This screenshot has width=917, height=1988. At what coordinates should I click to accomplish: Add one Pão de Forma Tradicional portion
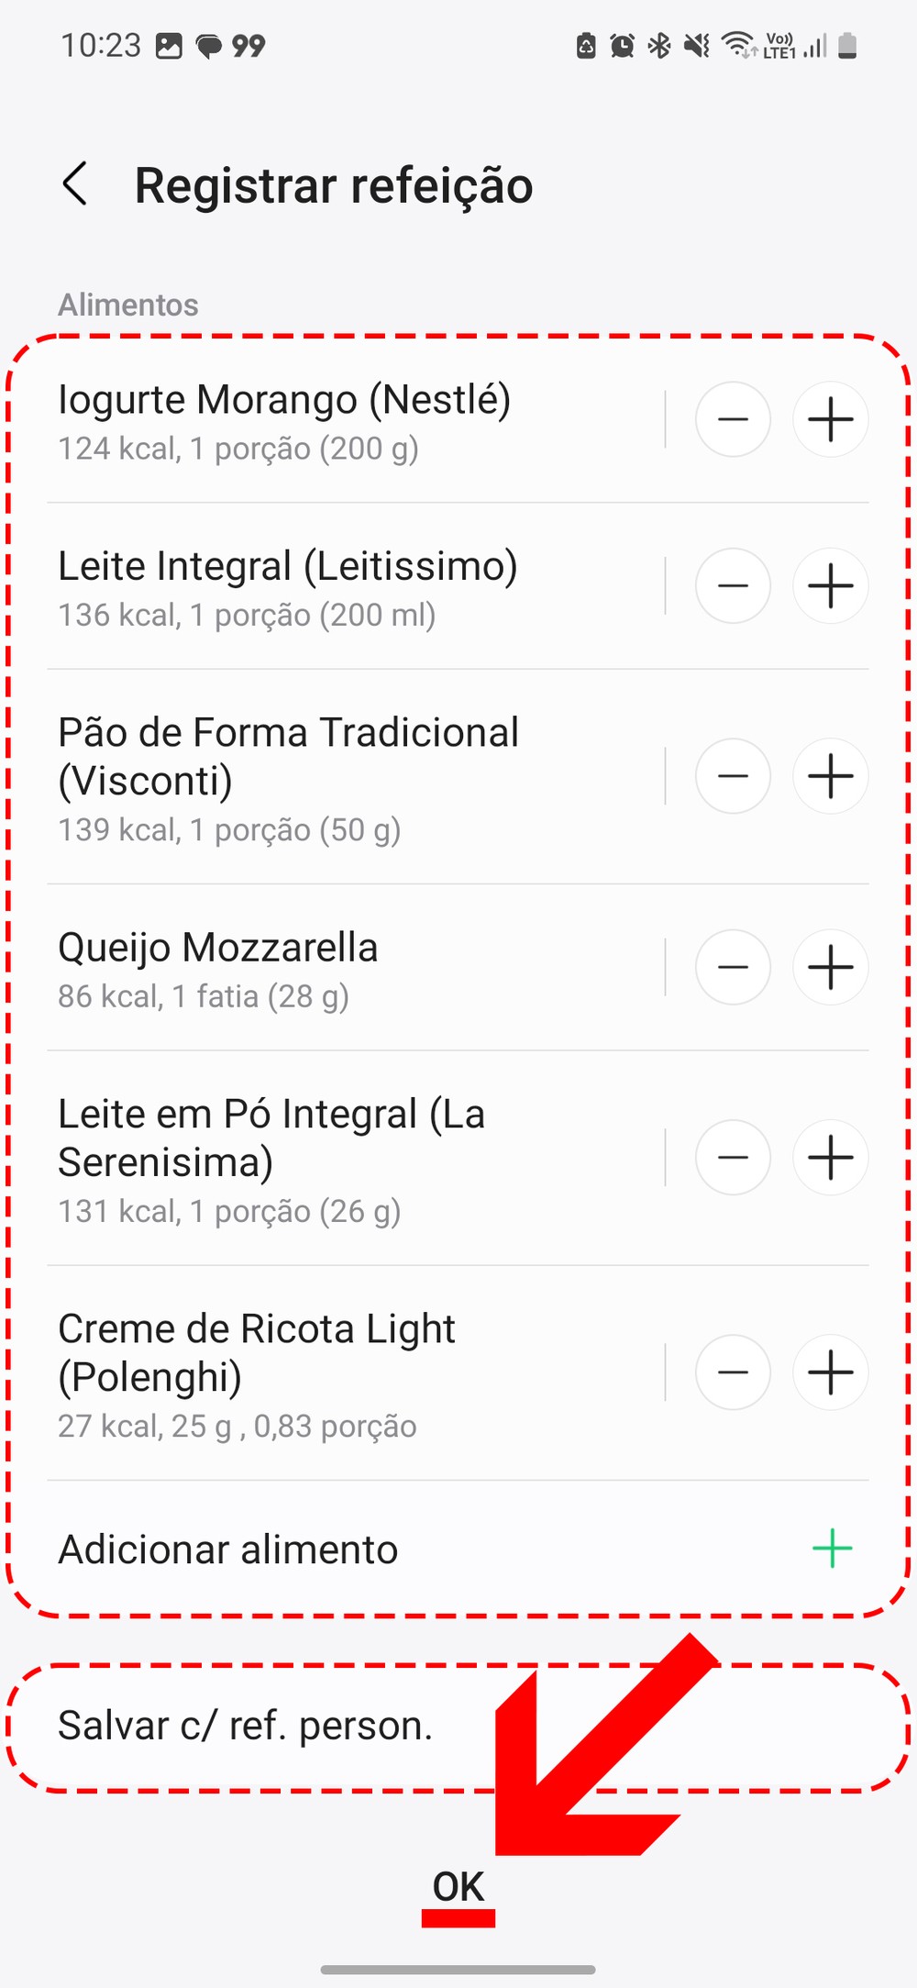[x=831, y=776]
